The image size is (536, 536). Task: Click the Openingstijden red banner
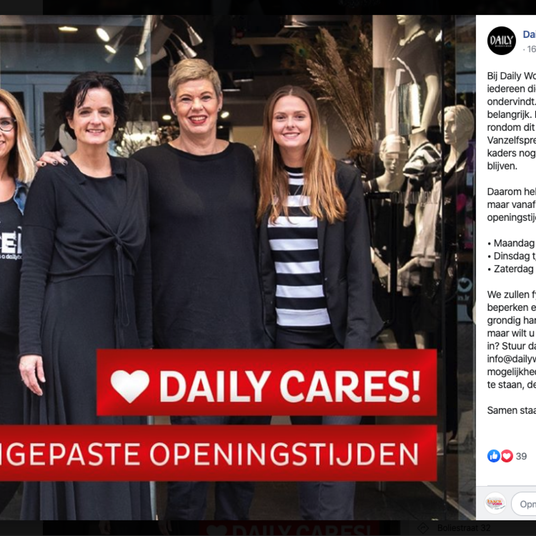click(x=218, y=453)
